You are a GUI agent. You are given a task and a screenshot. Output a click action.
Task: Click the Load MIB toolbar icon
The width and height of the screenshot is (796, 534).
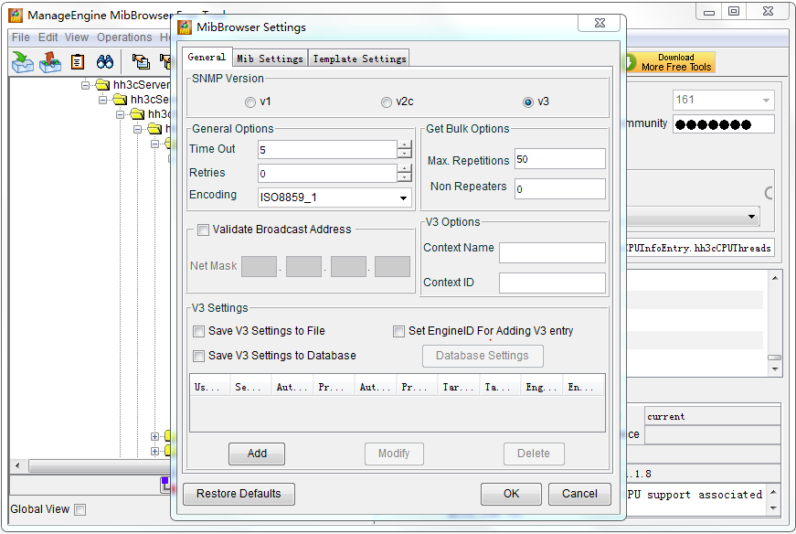click(22, 62)
